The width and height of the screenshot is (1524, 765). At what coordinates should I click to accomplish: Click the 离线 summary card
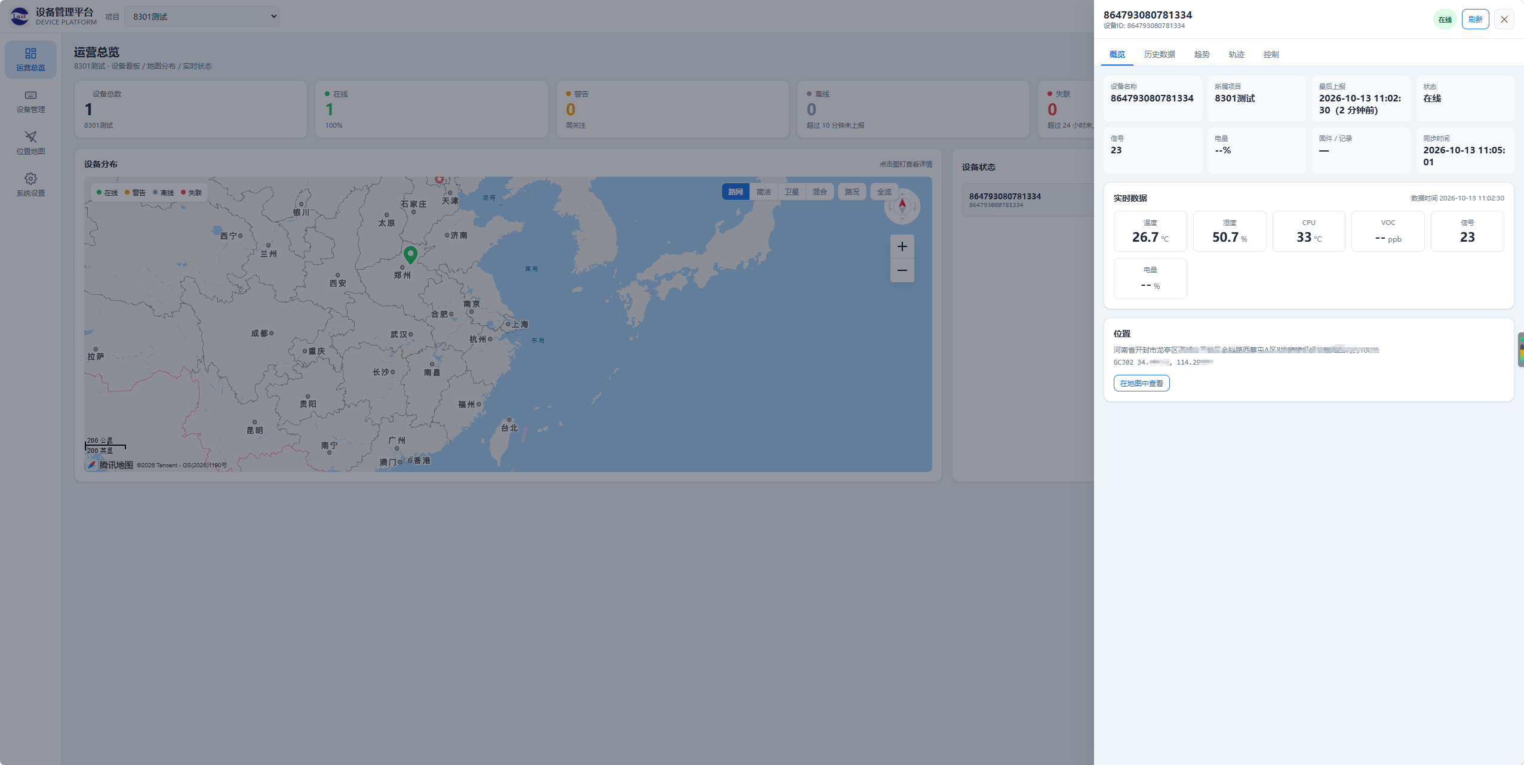click(x=913, y=109)
